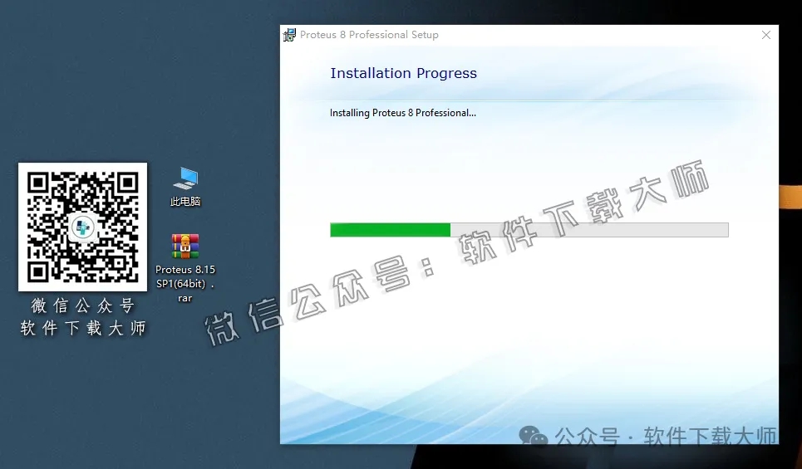This screenshot has width=802, height=469.
Task: Click the "Proteus 8 Professional Setup" window title
Action: click(369, 35)
